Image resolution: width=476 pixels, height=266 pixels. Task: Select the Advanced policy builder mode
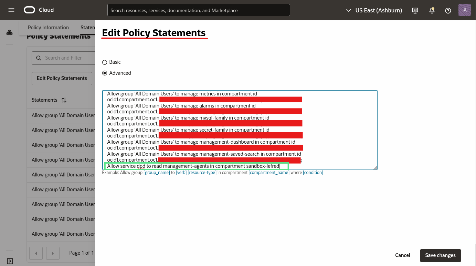104,73
